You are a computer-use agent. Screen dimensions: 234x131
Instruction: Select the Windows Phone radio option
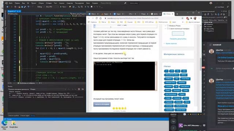[x=168, y=26]
